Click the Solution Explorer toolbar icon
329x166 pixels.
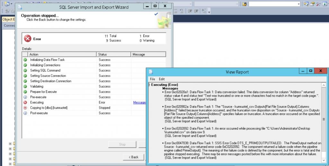(x=306, y=4)
